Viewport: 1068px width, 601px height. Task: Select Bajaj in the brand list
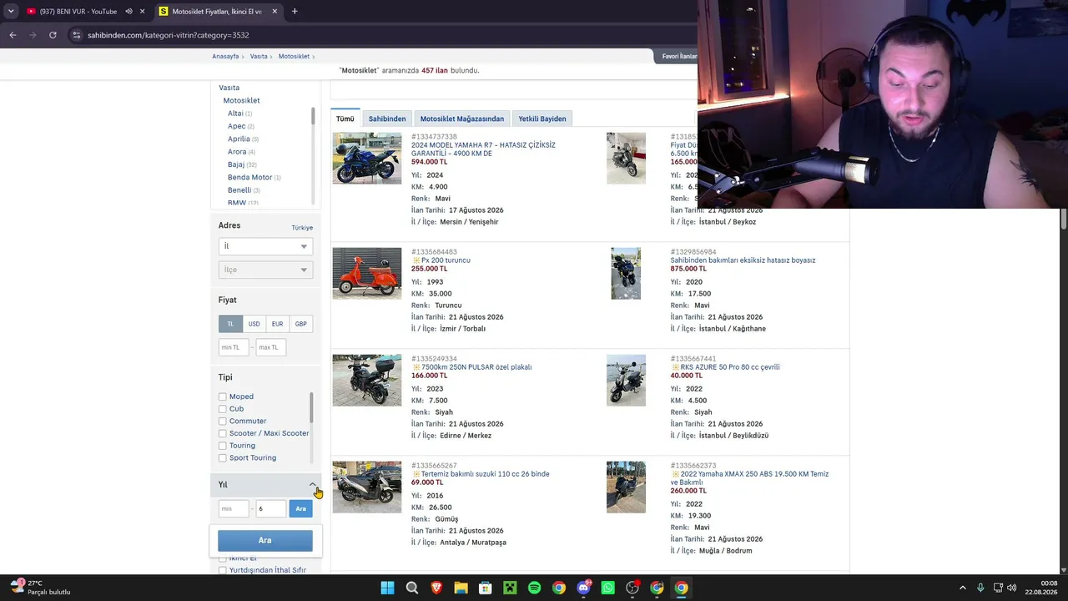(x=236, y=164)
